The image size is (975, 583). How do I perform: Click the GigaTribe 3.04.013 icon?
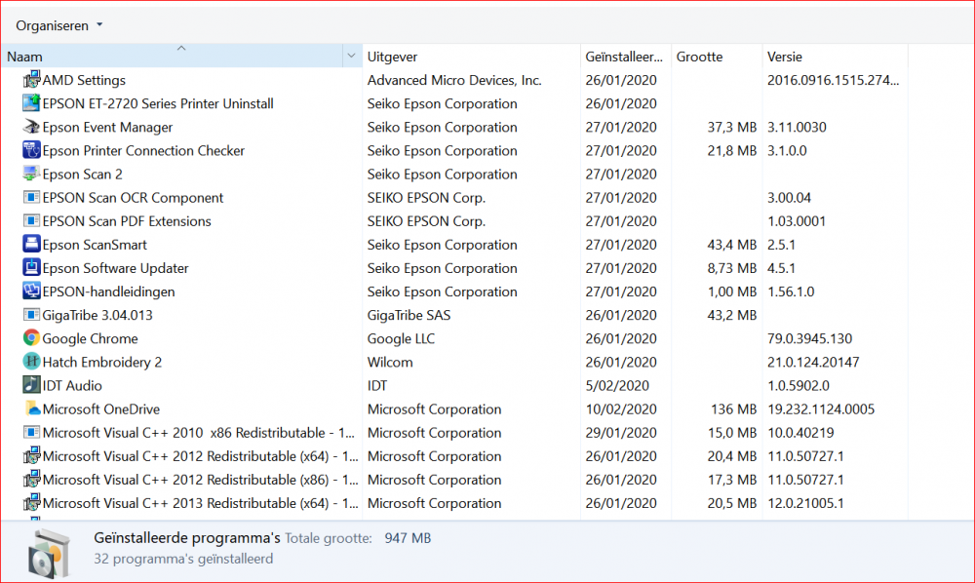tap(31, 315)
